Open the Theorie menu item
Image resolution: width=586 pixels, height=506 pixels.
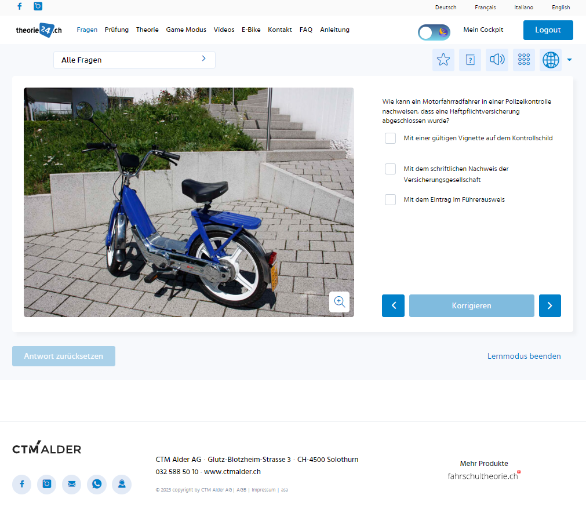[x=147, y=30]
